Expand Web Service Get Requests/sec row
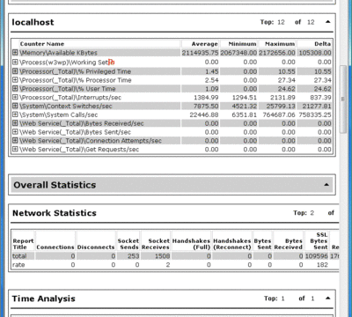Viewport: 352px width, 317px height. pos(15,149)
